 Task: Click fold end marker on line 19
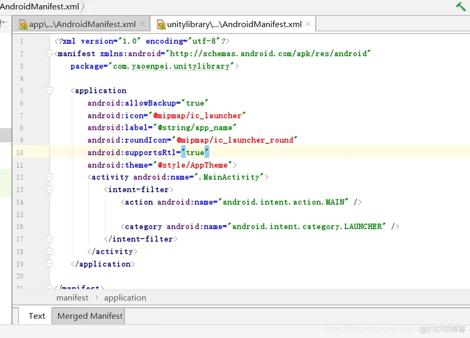pos(49,264)
